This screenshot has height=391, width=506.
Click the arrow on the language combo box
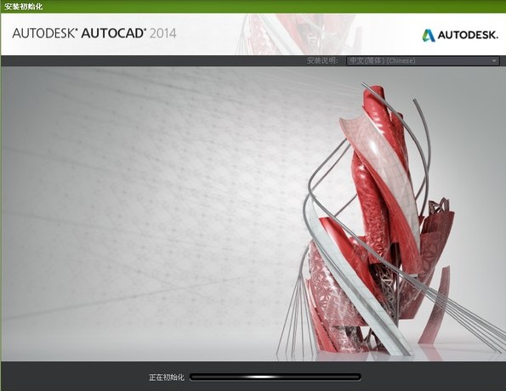coord(494,60)
